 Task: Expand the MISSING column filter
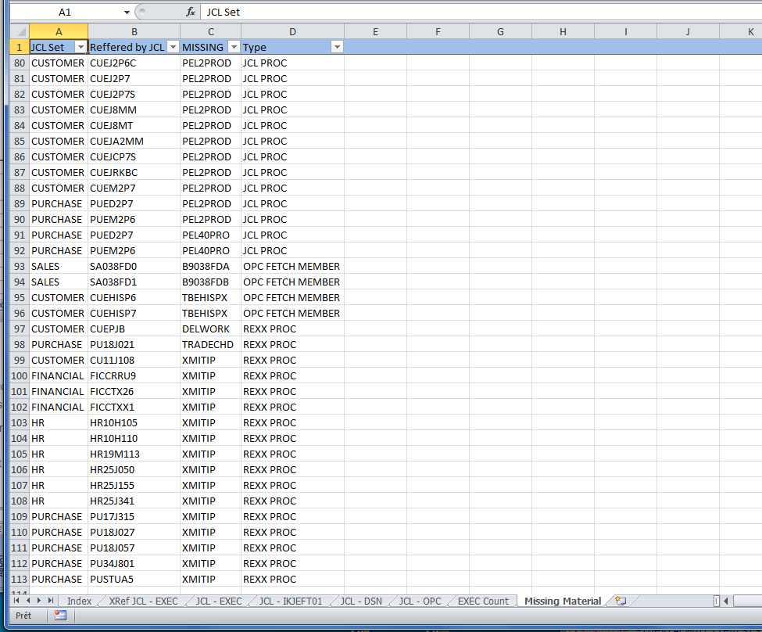[x=234, y=48]
